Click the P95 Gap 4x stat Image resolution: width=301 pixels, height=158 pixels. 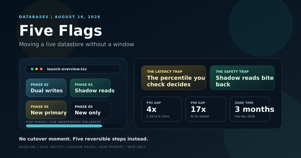162,109
